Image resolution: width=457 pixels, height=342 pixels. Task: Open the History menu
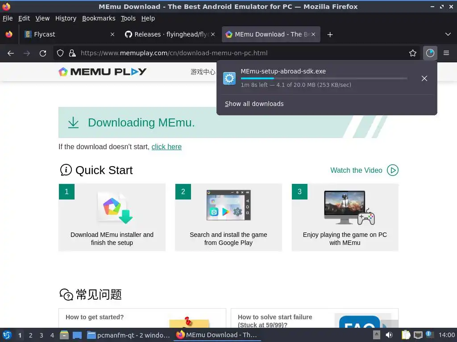(66, 18)
